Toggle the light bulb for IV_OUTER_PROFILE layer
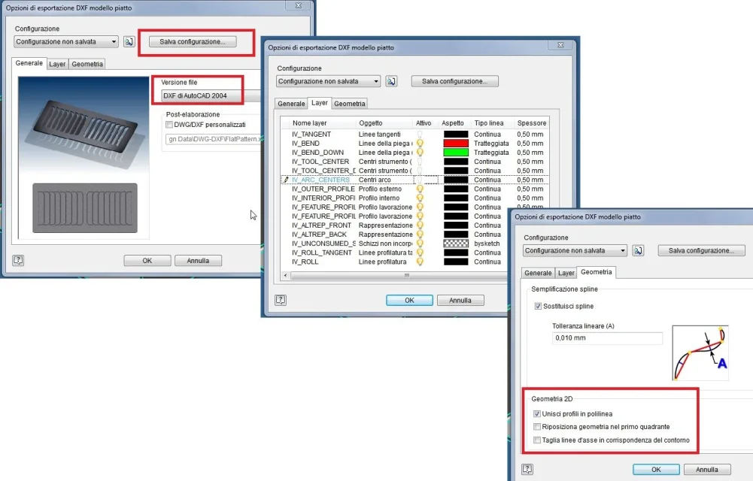 point(420,189)
